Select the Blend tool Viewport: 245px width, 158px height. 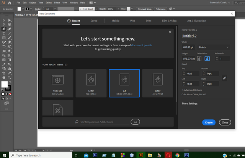click(9, 64)
